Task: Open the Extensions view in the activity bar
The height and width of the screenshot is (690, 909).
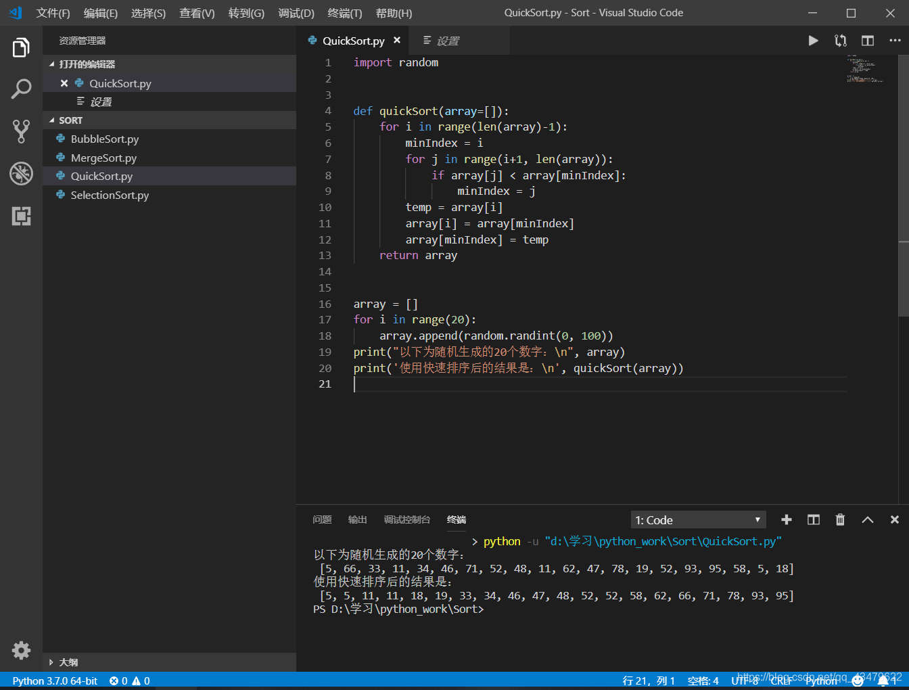Action: point(21,216)
